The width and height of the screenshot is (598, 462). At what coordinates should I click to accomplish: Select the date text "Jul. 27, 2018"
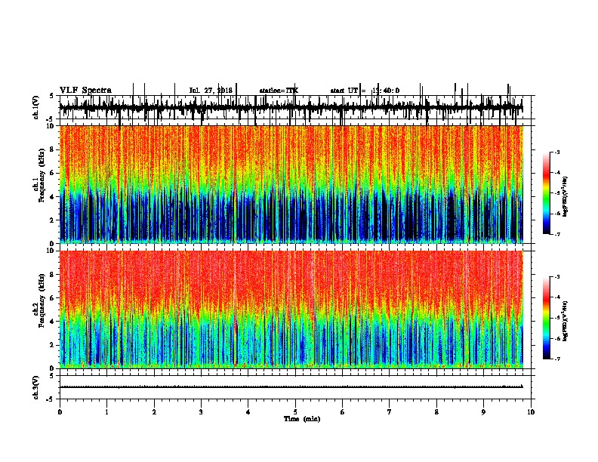tap(211, 91)
